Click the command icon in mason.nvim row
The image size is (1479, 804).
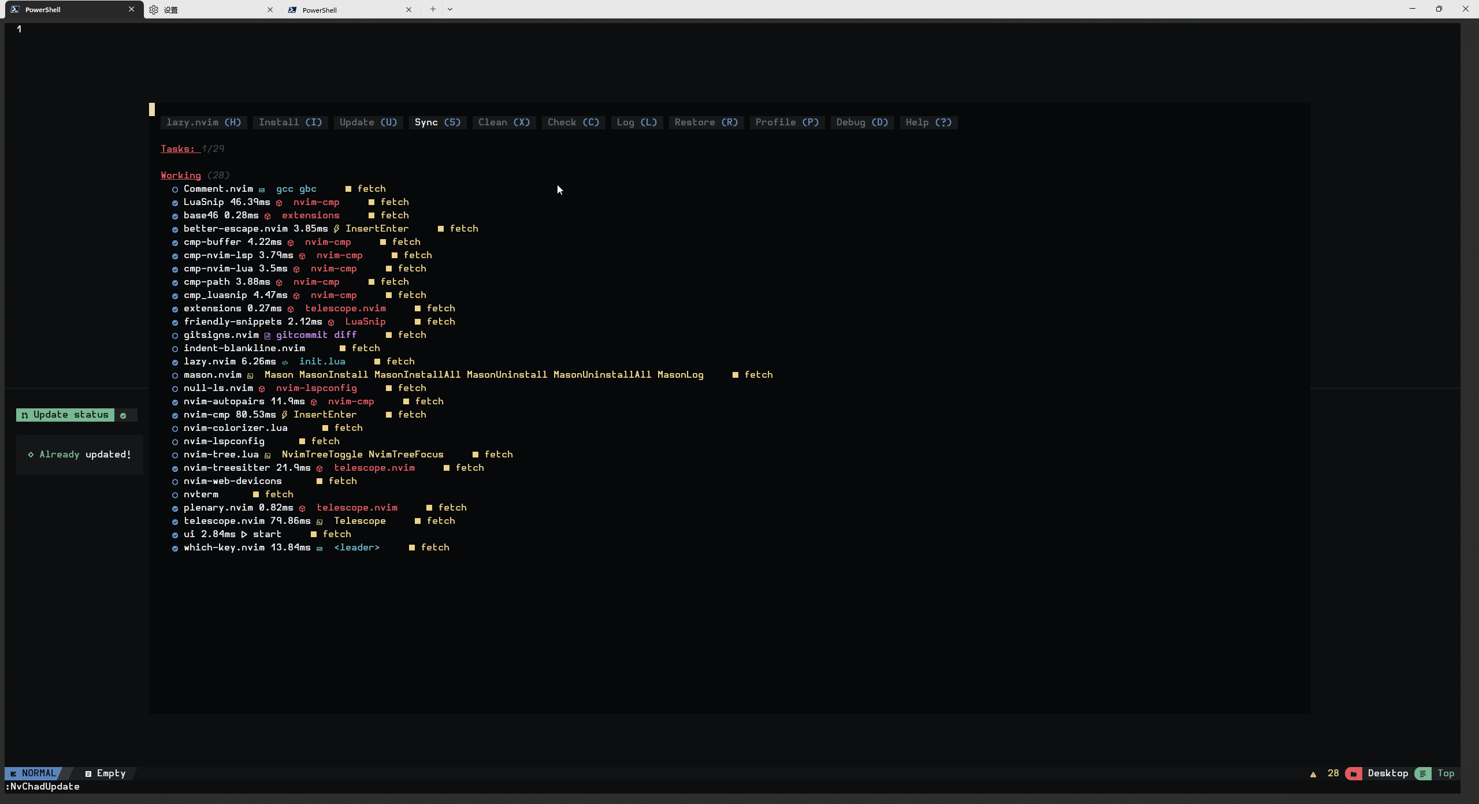250,375
